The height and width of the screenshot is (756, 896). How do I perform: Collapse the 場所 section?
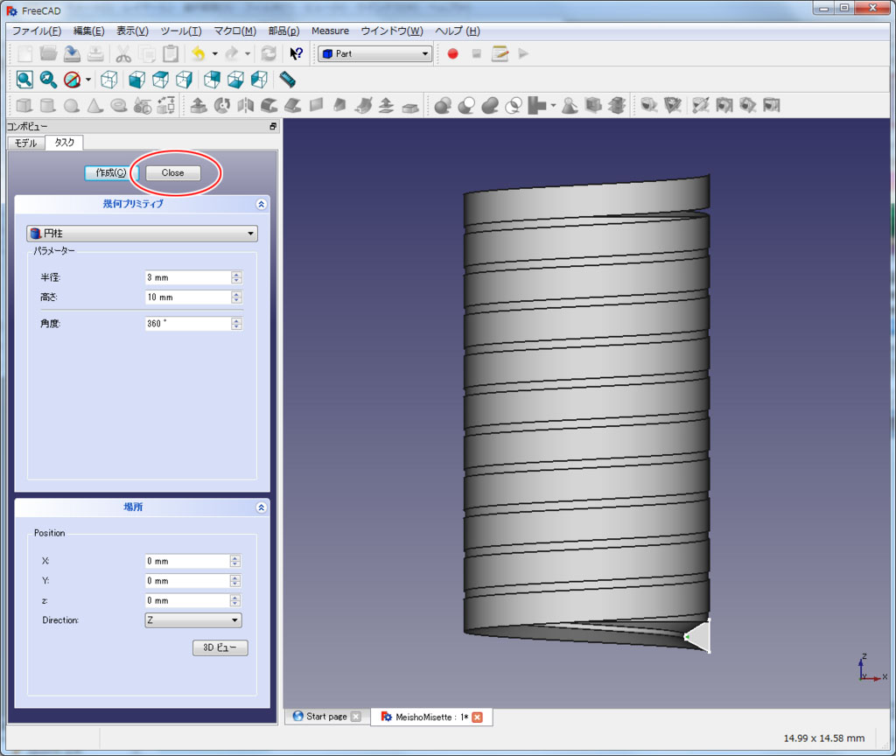[x=261, y=507]
